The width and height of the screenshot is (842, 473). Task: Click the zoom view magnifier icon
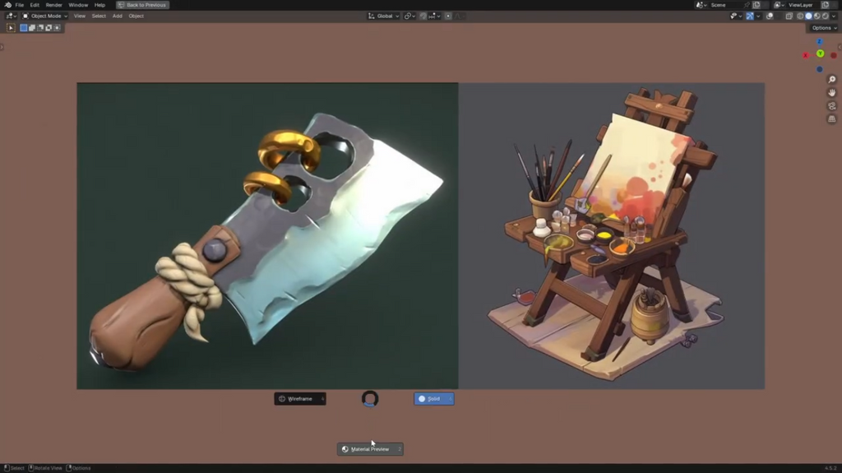tap(832, 80)
